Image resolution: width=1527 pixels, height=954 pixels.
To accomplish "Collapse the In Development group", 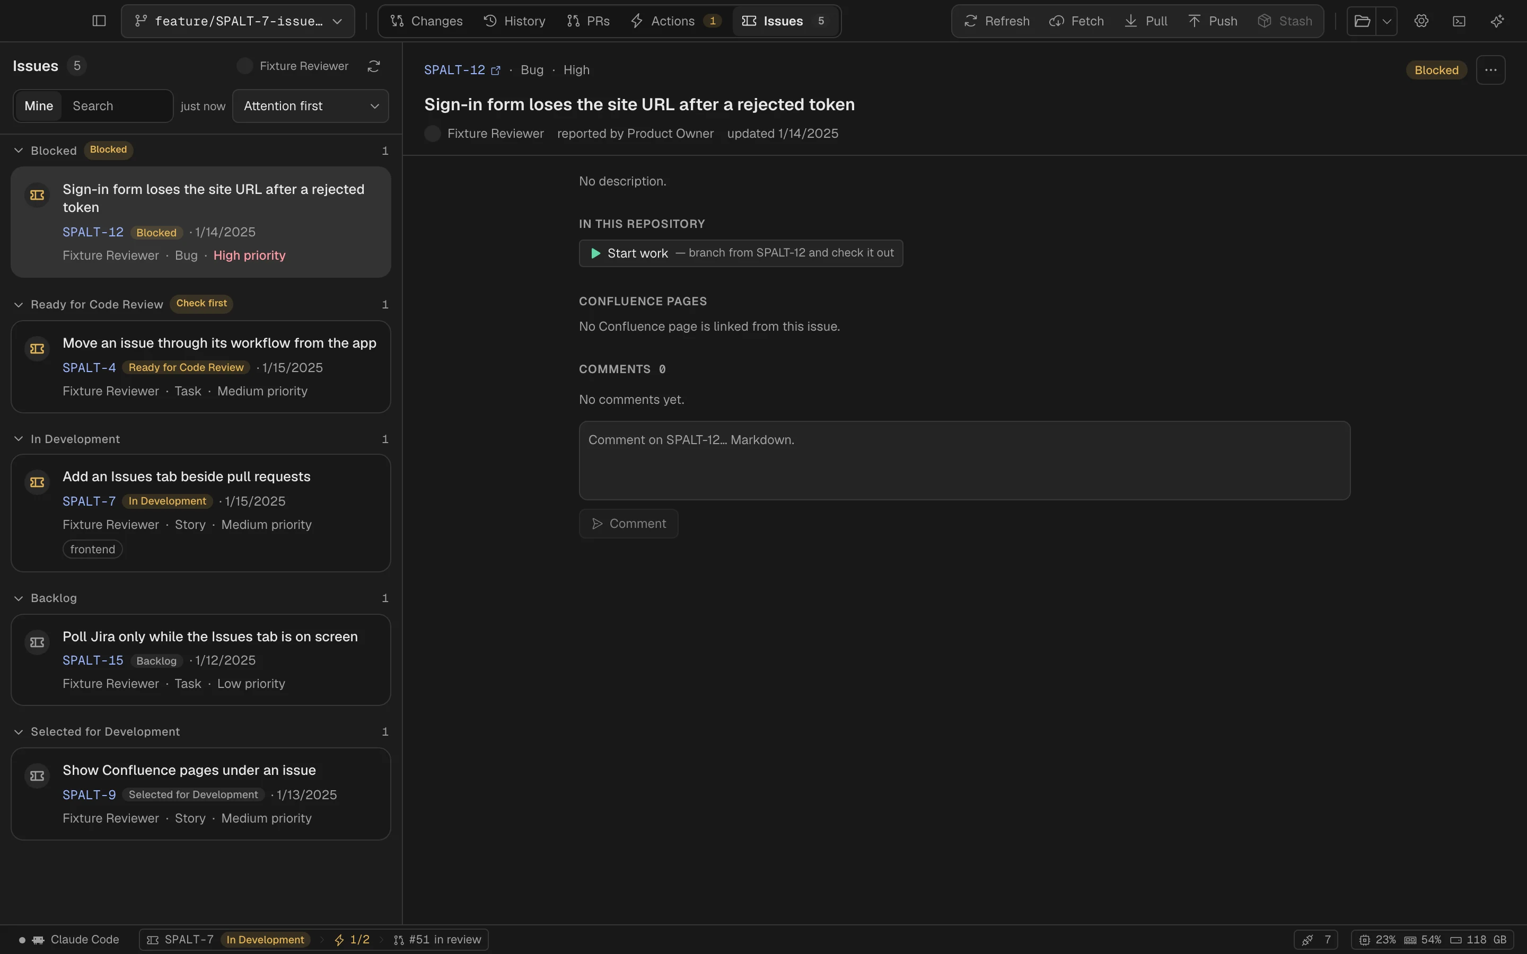I will [x=19, y=439].
